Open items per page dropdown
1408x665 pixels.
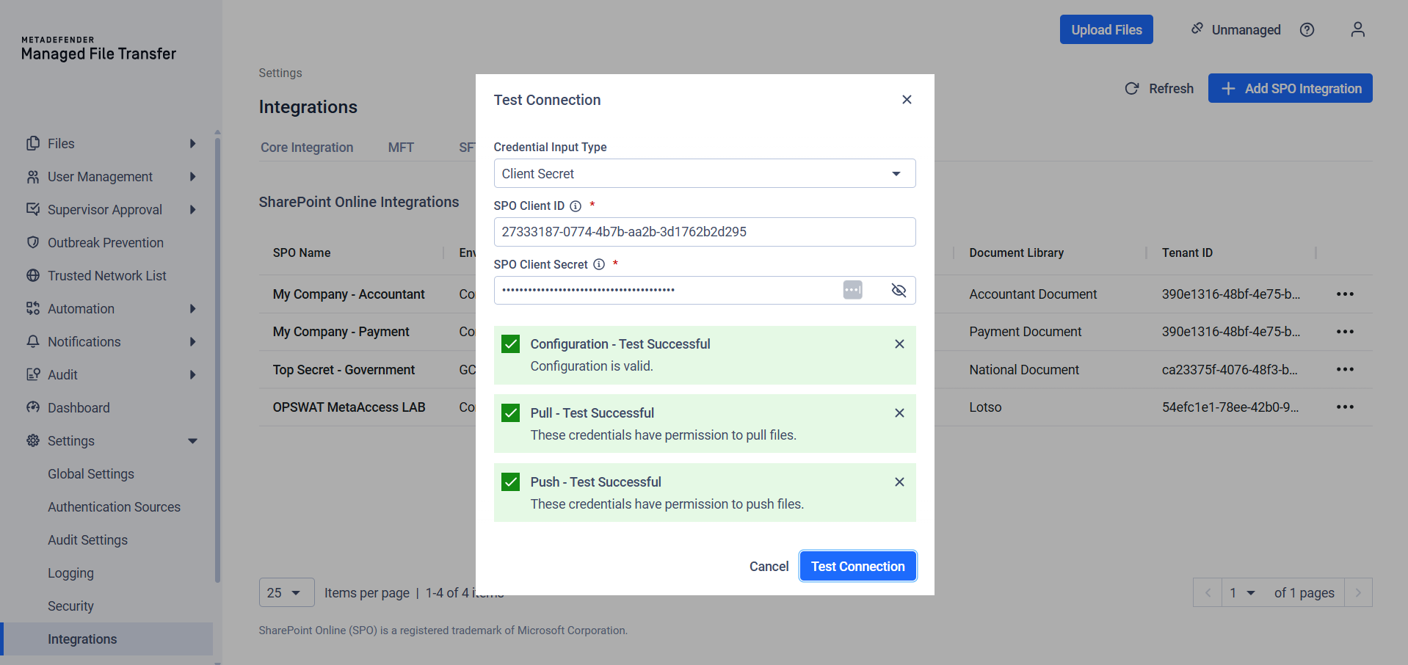click(x=286, y=592)
